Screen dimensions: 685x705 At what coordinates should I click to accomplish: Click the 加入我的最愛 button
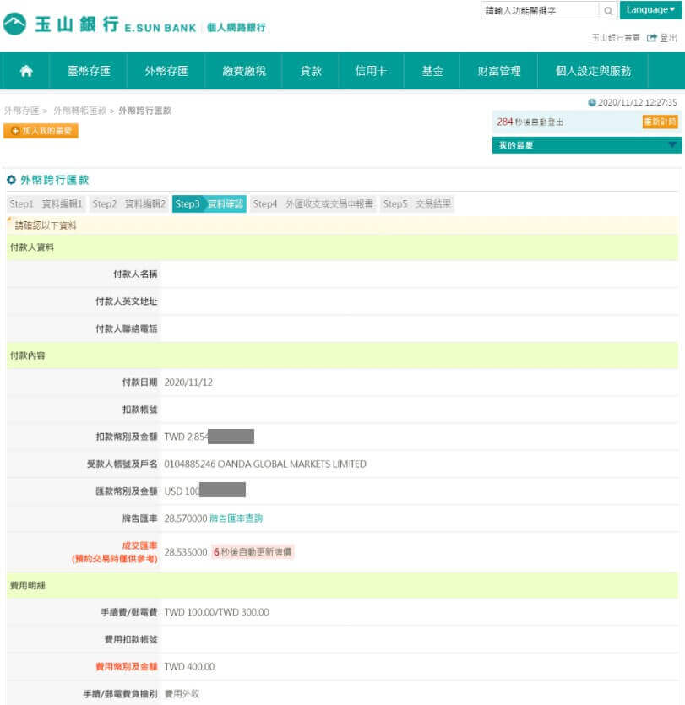[x=41, y=131]
